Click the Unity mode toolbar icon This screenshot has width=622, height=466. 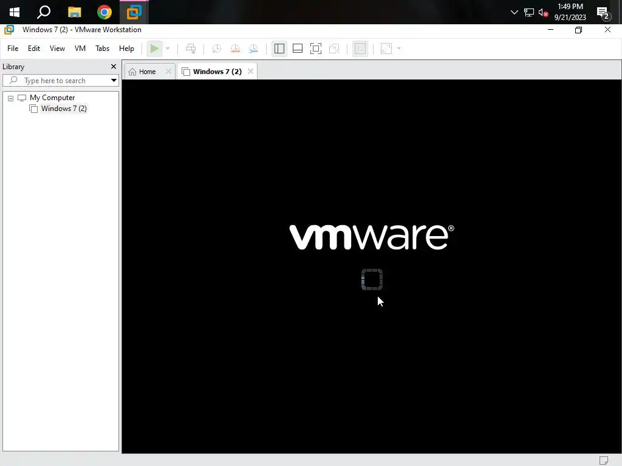[x=335, y=49]
